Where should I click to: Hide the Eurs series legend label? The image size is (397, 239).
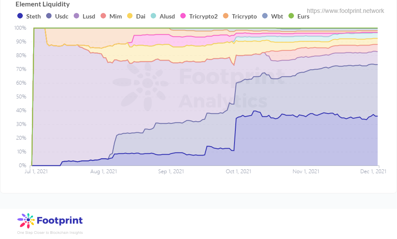[x=303, y=16]
